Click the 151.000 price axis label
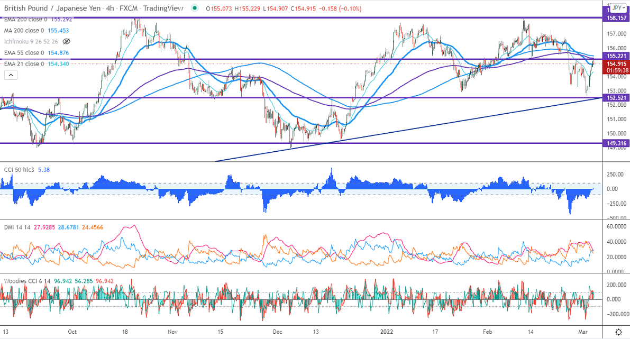Screen dimensions: 630x339 (617, 120)
